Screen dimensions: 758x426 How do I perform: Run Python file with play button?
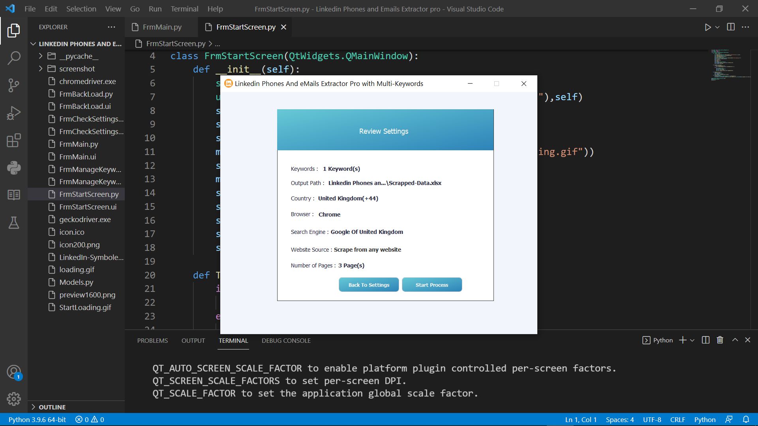coord(708,27)
